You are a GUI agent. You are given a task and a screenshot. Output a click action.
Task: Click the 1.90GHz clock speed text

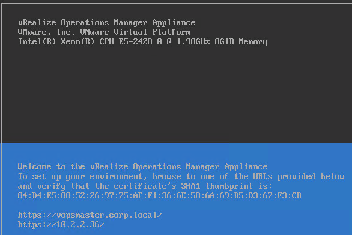tap(193, 42)
